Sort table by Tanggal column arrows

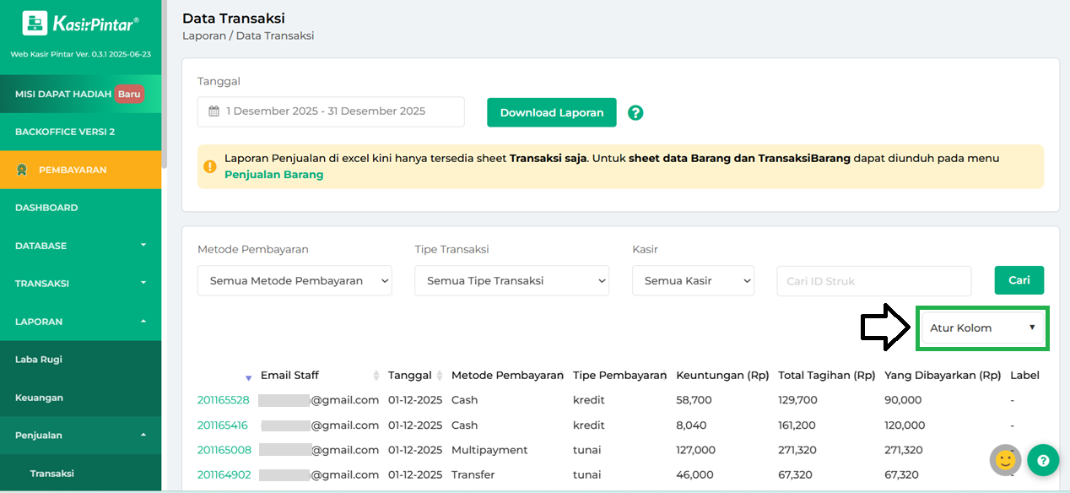point(439,376)
